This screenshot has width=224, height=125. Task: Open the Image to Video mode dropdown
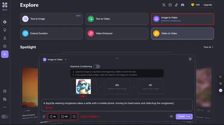tap(55, 59)
